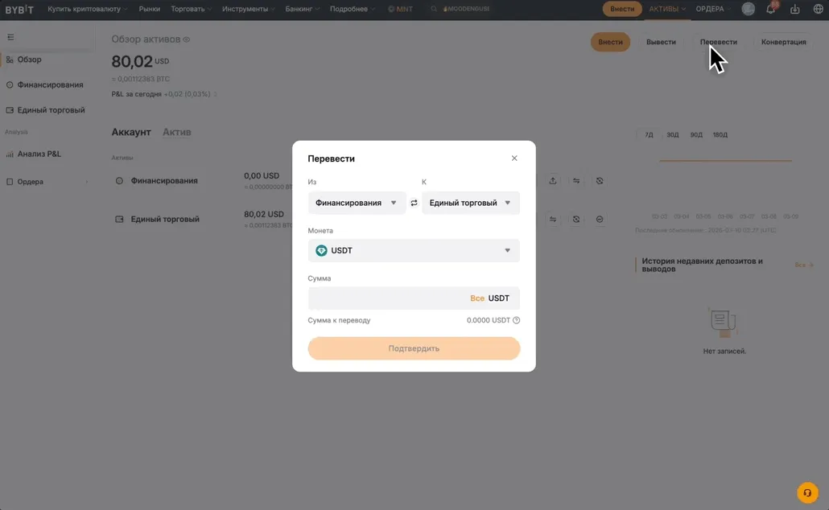Open the Из source account dropdown
The image size is (829, 510).
[x=356, y=203]
